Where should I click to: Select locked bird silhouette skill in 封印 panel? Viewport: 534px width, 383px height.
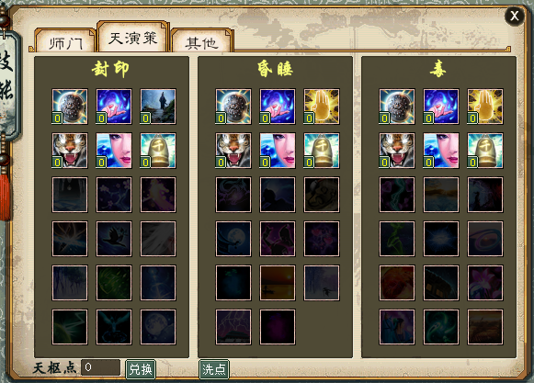[114, 239]
